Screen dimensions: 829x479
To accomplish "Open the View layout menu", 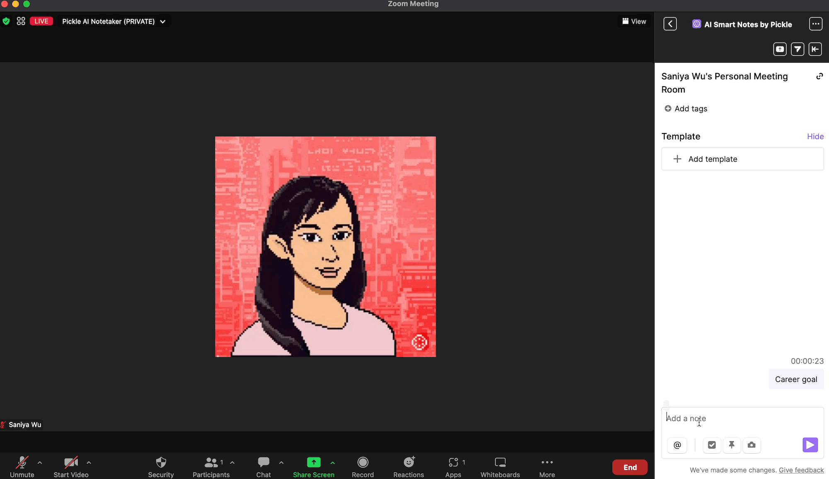I will (x=634, y=21).
